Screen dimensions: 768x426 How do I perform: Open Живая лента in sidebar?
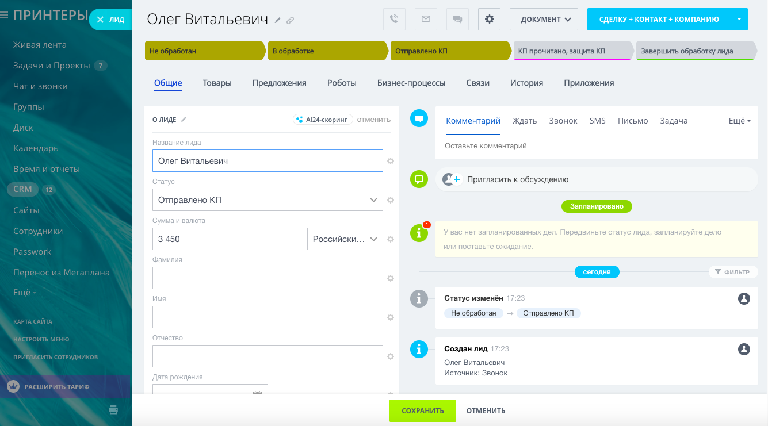[x=40, y=45]
